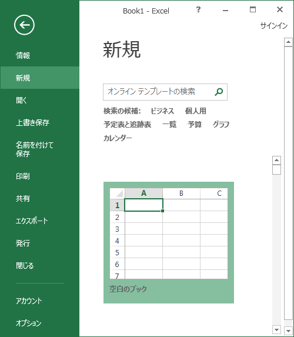Click 個人用 search suggestion
The width and height of the screenshot is (294, 337).
click(x=196, y=111)
